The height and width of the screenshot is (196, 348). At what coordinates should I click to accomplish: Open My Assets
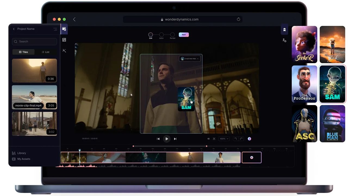[x=23, y=159]
